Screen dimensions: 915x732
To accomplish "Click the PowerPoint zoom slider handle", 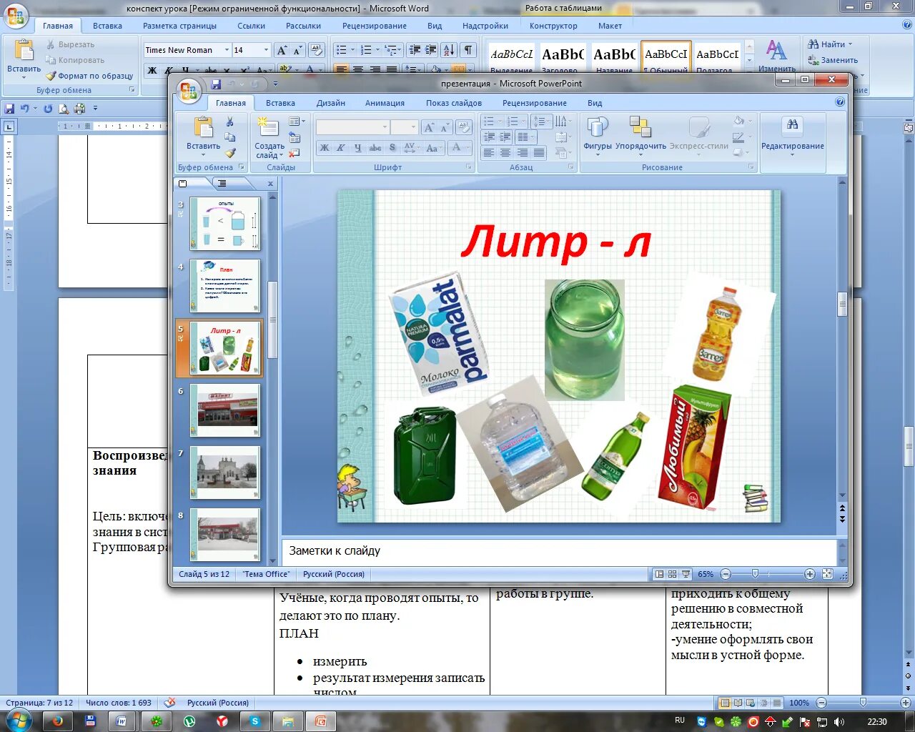I will click(x=755, y=574).
